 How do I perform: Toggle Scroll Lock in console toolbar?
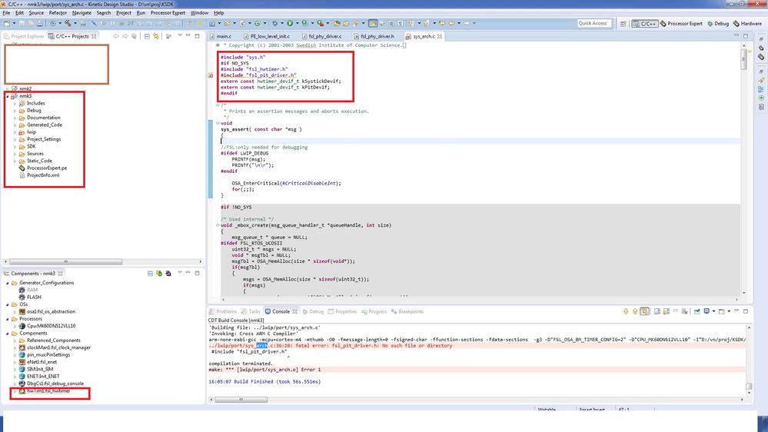[666, 311]
